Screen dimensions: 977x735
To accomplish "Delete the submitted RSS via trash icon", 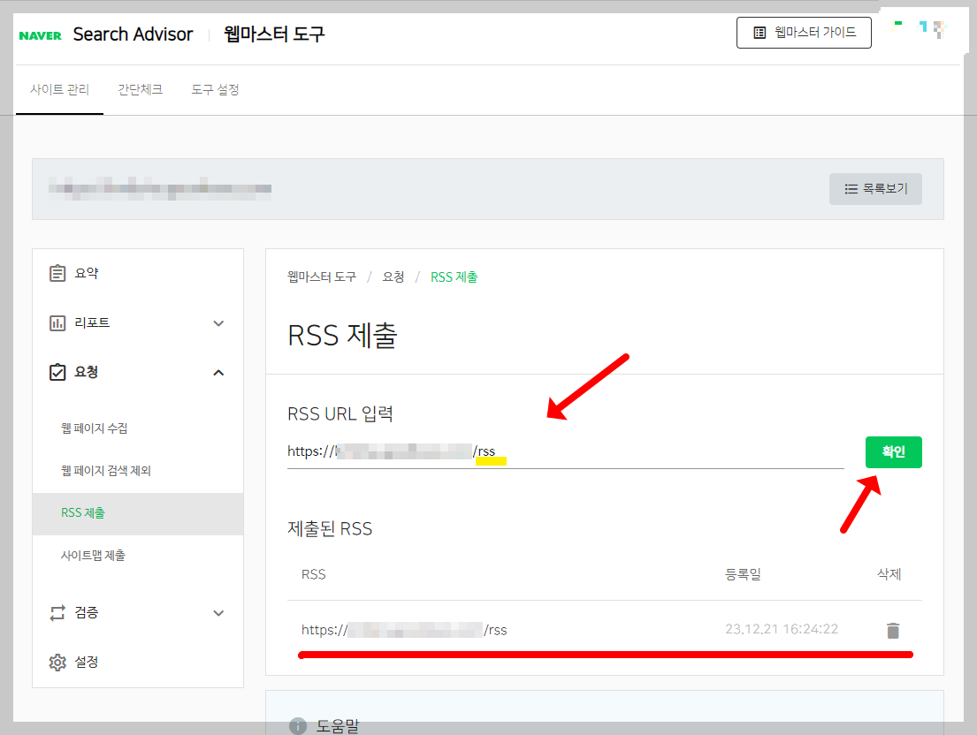I will 892,629.
